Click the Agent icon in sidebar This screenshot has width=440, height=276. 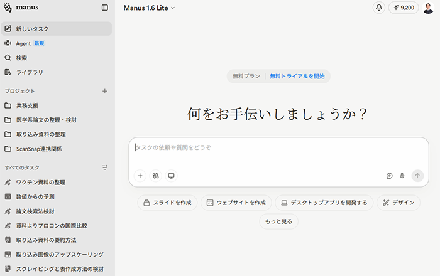tap(8, 43)
